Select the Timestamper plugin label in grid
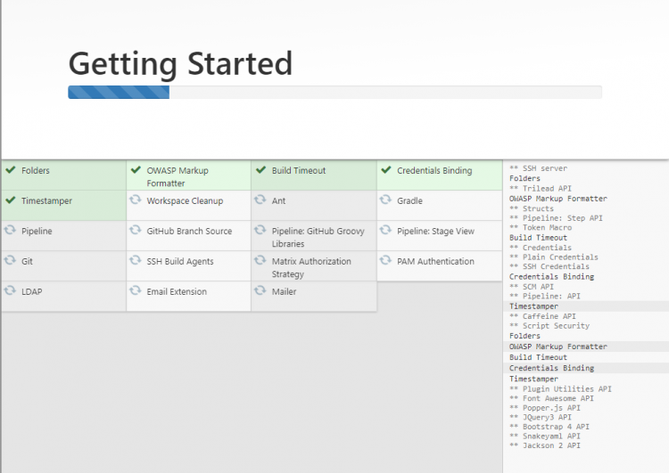Viewport: 669px width, 473px height. tap(46, 200)
